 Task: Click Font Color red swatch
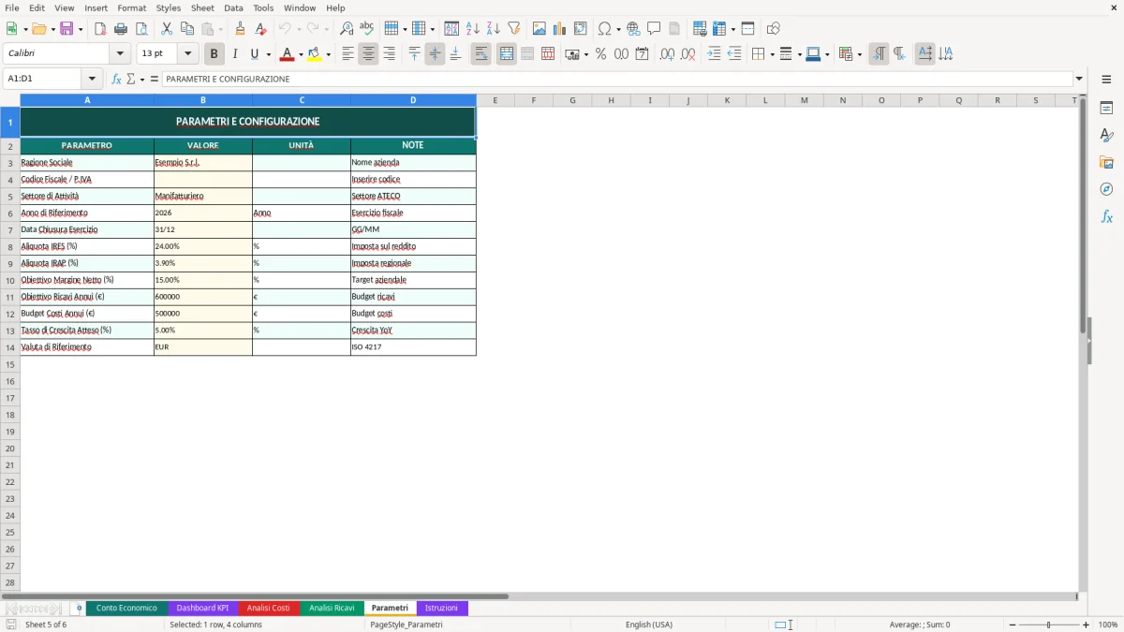(287, 54)
